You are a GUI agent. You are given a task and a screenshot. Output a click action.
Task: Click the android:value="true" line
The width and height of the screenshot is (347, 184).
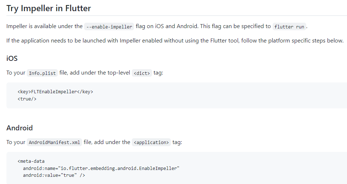point(54,175)
